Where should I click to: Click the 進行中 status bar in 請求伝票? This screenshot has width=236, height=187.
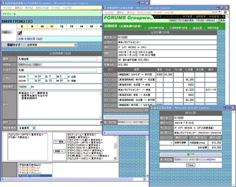(x=191, y=154)
